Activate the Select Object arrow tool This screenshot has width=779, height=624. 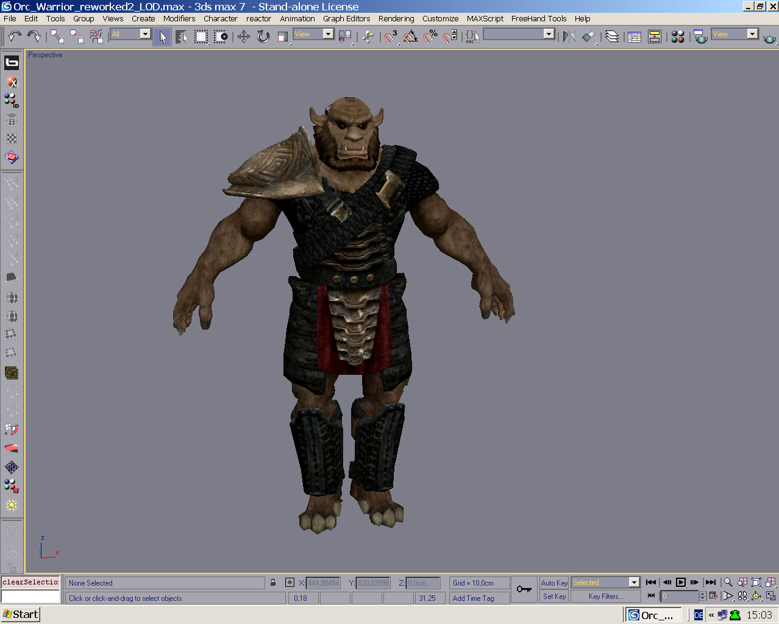tap(162, 37)
